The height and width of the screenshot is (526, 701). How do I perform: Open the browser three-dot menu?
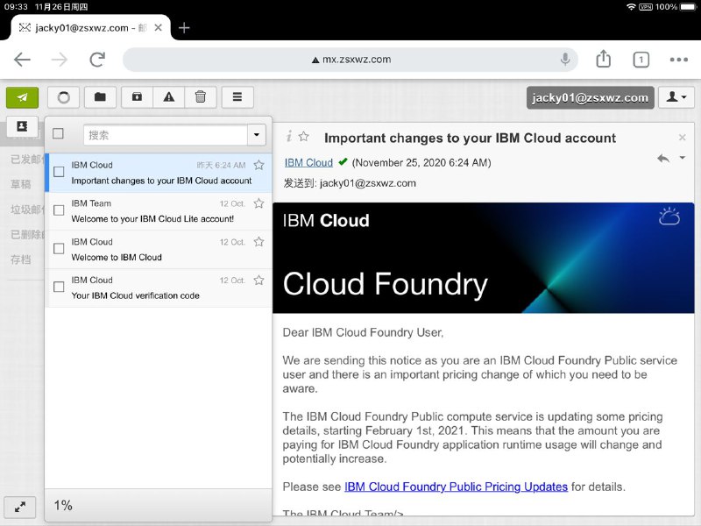coord(678,60)
